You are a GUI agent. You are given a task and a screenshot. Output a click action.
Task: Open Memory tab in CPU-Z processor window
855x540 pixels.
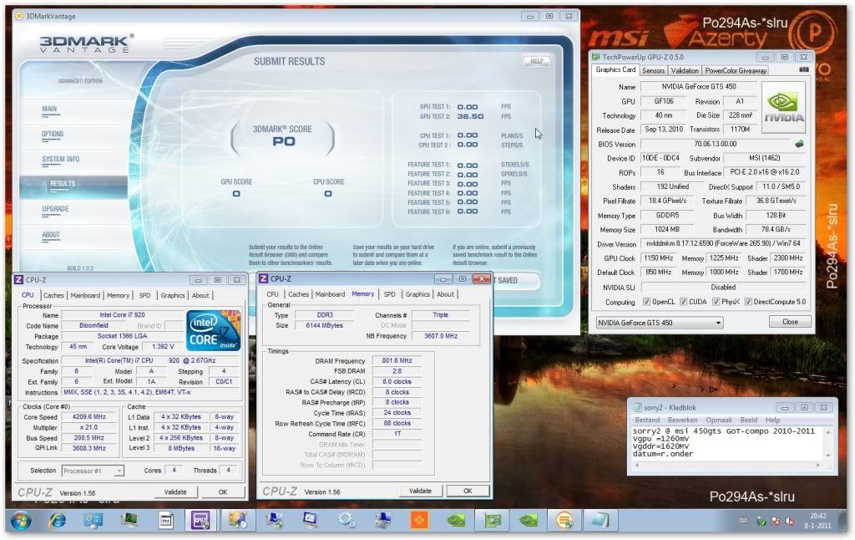(118, 295)
